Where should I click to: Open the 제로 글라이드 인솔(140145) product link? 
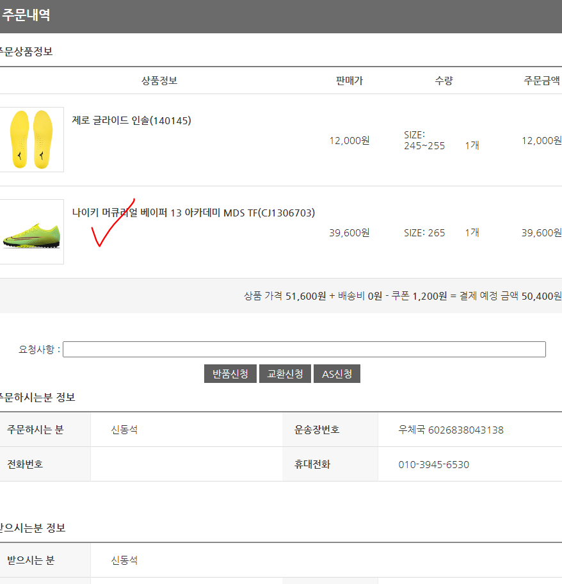131,120
